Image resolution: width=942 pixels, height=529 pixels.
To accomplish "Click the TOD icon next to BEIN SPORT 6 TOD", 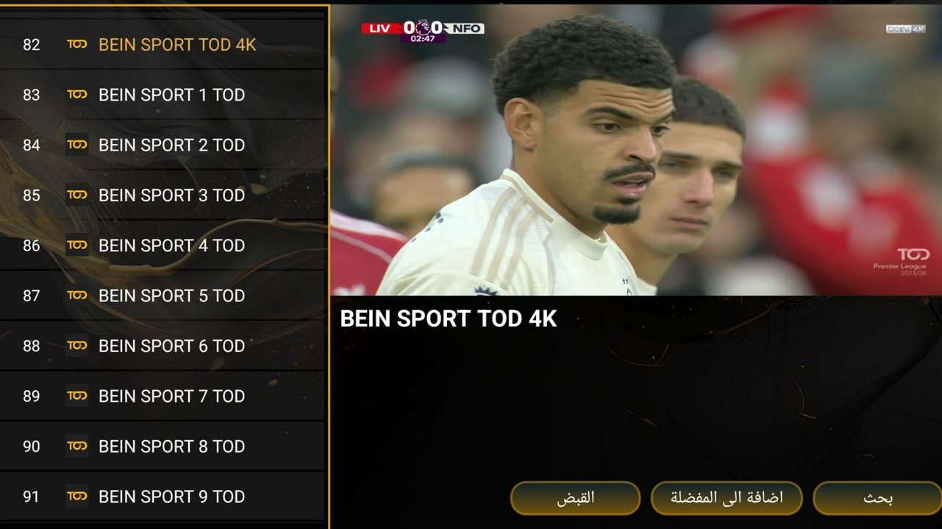I will coord(77,345).
